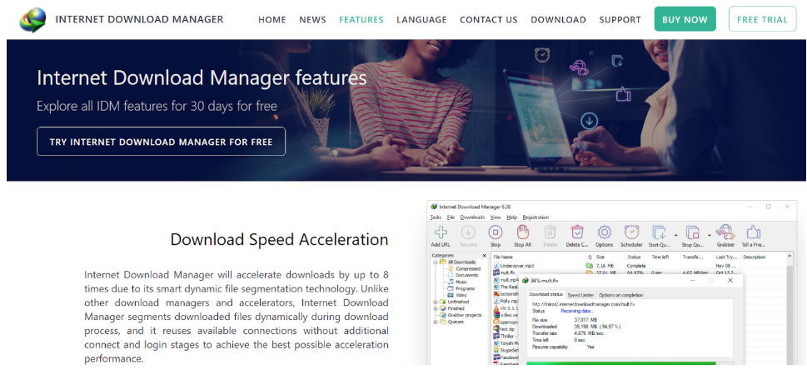Click the FREE TRIAL button
This screenshot has width=807, height=375.
point(762,19)
